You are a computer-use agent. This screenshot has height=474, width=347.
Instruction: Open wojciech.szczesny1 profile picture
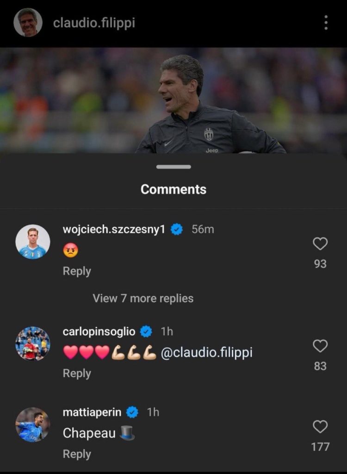(33, 242)
